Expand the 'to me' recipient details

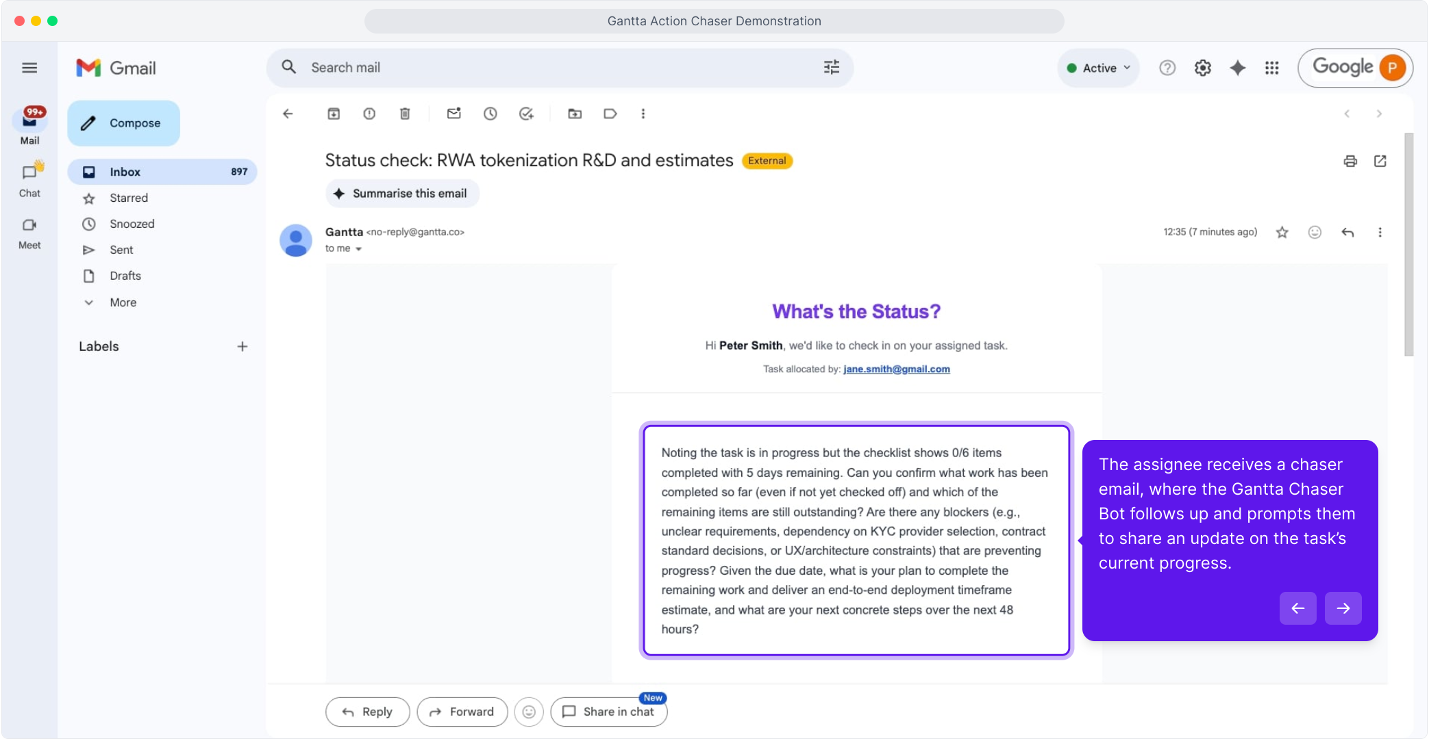pos(358,249)
